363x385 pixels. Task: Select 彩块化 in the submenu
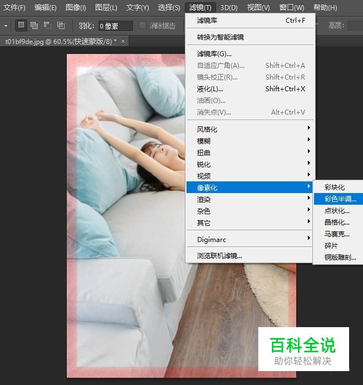(339, 187)
